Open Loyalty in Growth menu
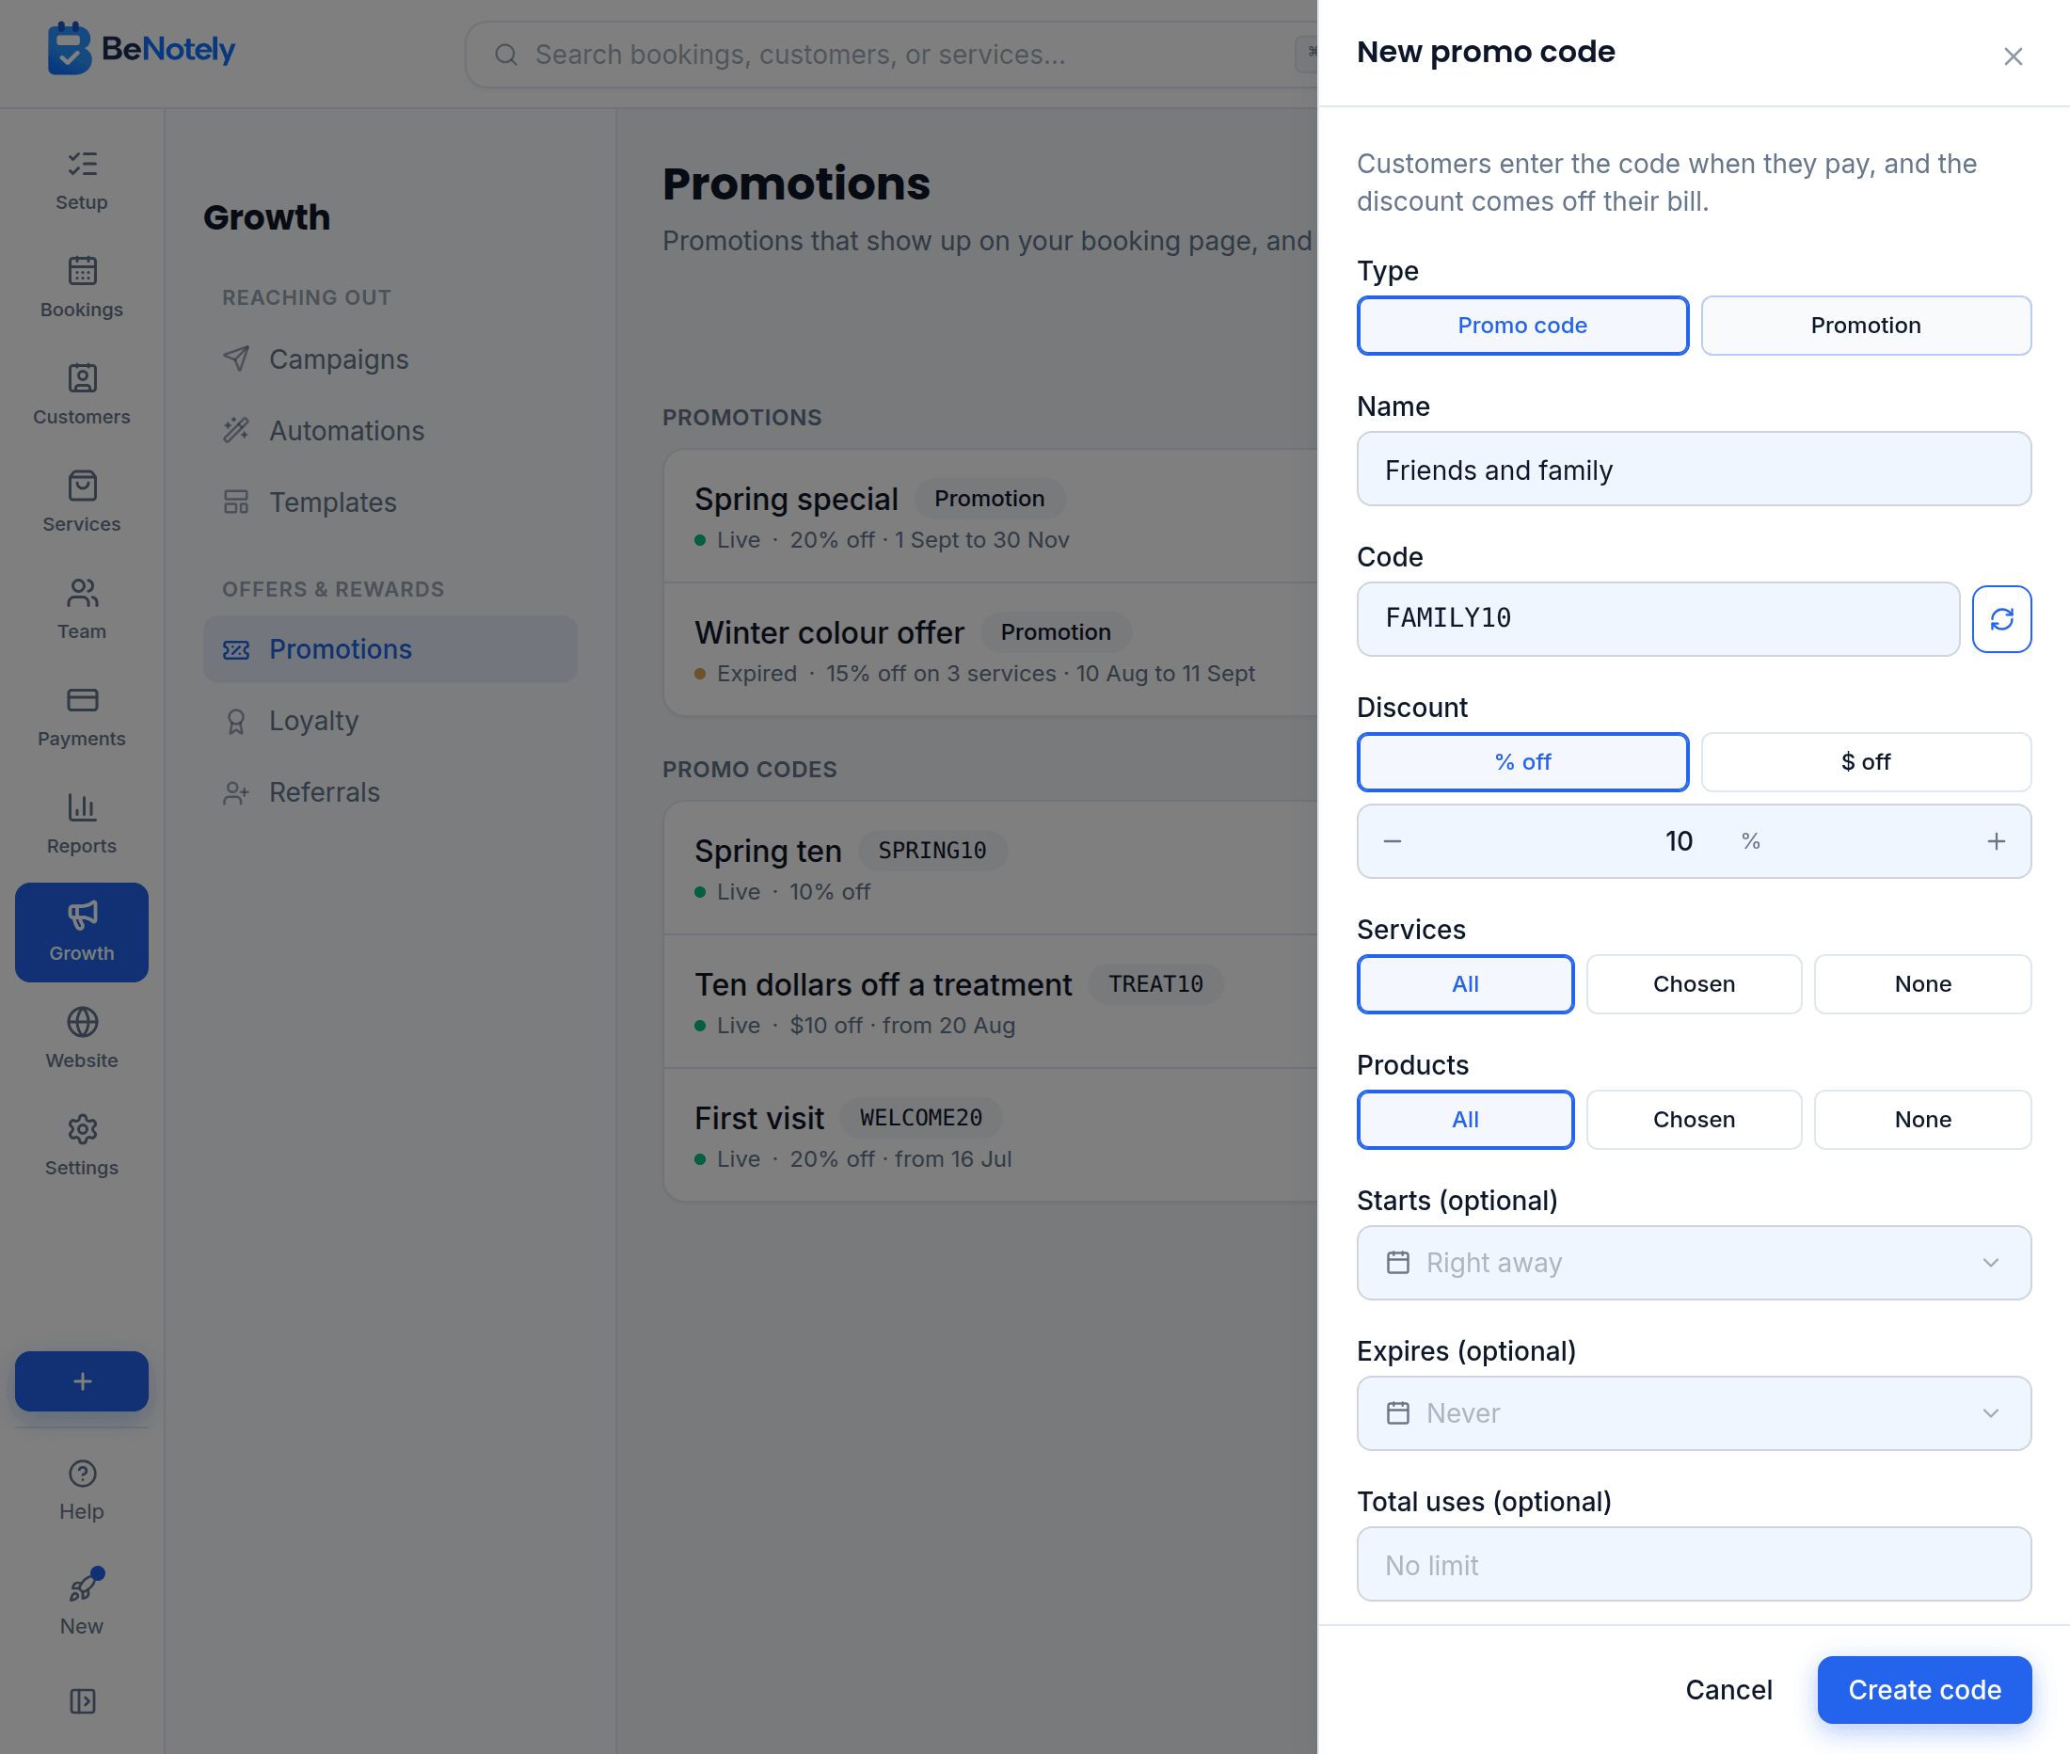The image size is (2070, 1754). pyautogui.click(x=390, y=721)
